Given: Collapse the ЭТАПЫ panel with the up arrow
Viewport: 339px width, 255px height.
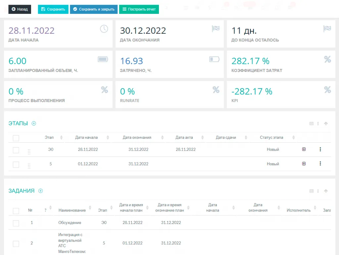Looking at the screenshot, I should pos(326,124).
